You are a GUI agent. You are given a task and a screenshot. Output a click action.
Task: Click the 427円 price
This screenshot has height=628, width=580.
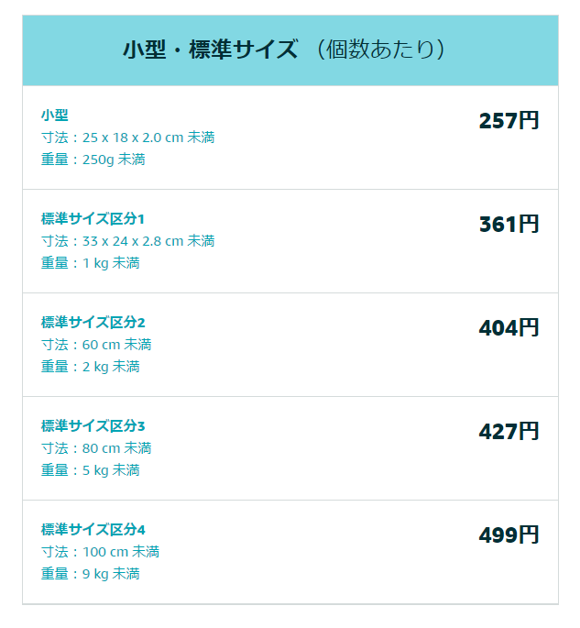pos(509,432)
